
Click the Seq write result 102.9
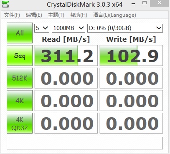point(131,56)
